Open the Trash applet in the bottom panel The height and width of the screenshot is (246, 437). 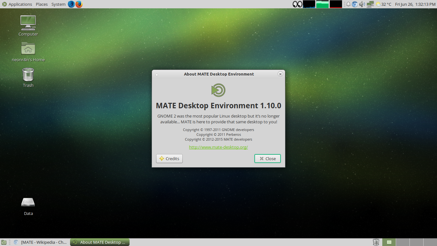coord(376,242)
